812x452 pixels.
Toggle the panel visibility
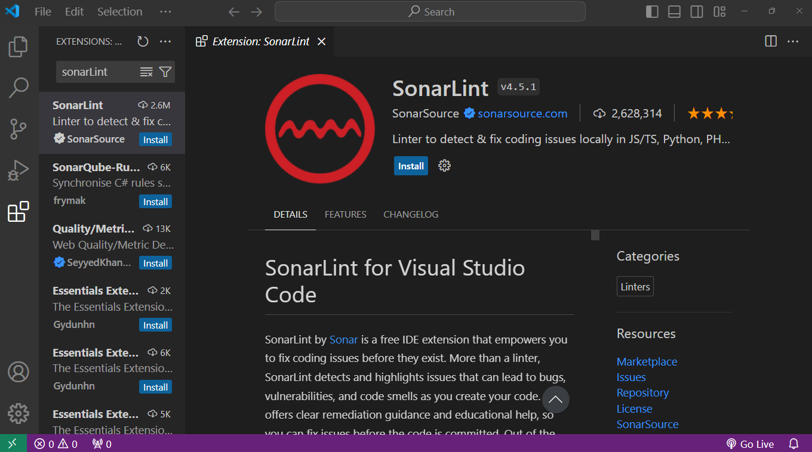(x=674, y=11)
